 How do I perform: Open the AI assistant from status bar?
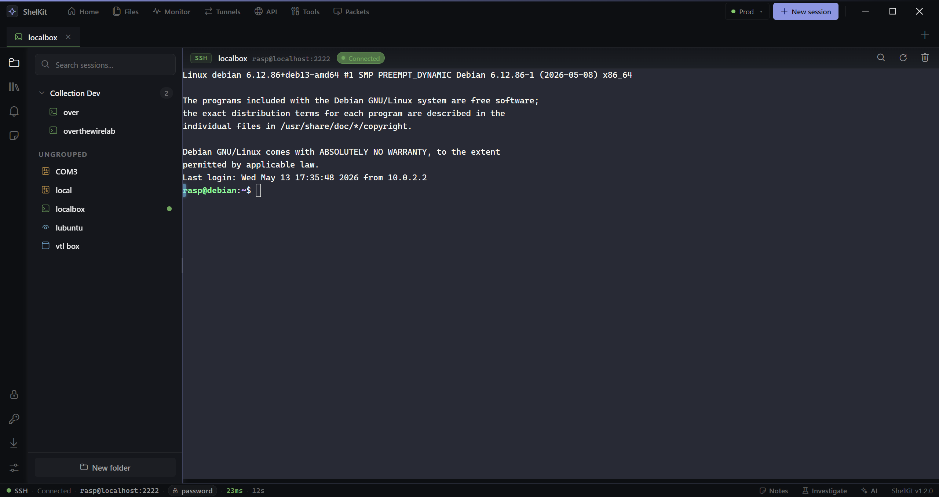coord(869,490)
